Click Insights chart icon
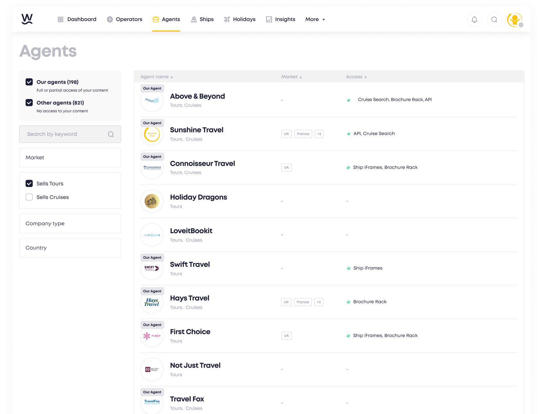Image resolution: width=545 pixels, height=414 pixels. [x=269, y=19]
